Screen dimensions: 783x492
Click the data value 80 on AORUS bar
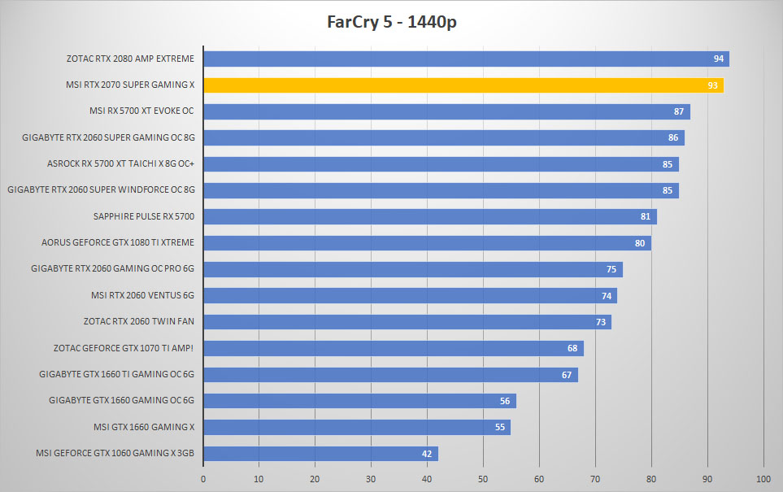640,243
